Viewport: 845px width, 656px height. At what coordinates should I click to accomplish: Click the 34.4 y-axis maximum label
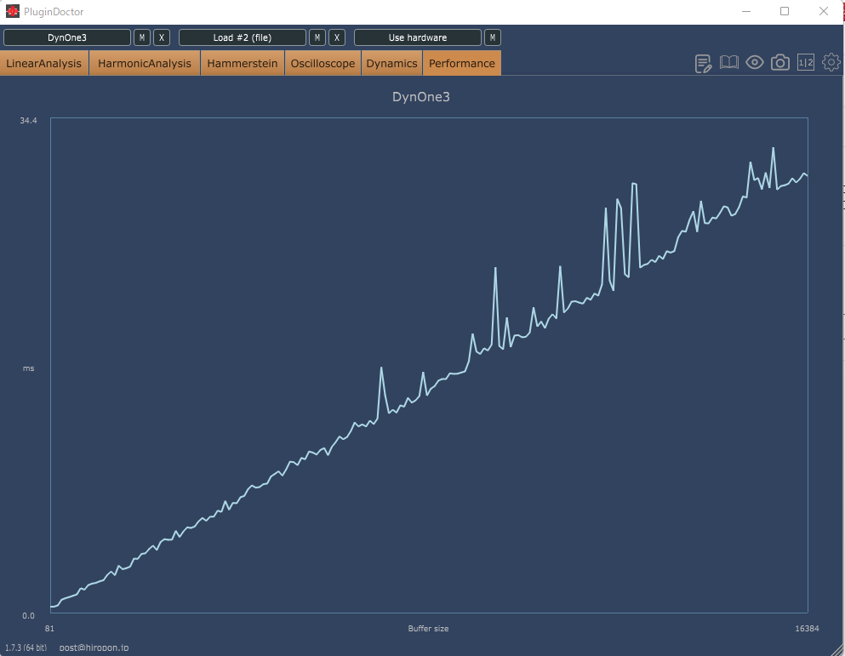coord(29,121)
